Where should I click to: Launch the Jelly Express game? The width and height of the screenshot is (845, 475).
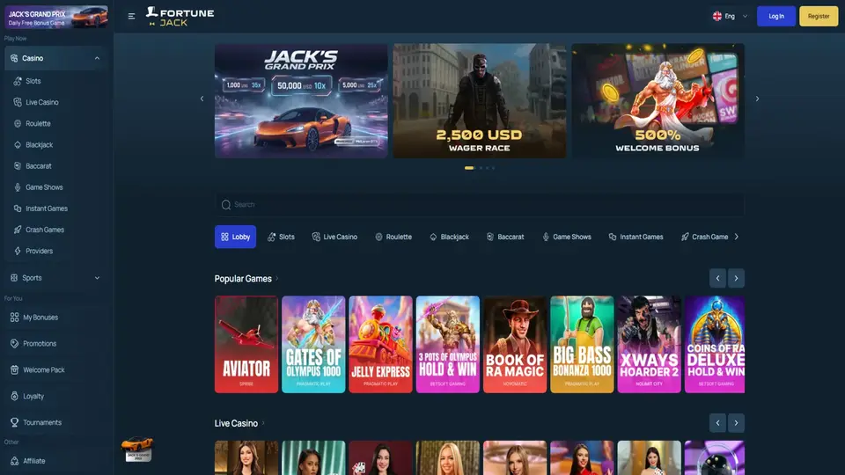pos(380,344)
